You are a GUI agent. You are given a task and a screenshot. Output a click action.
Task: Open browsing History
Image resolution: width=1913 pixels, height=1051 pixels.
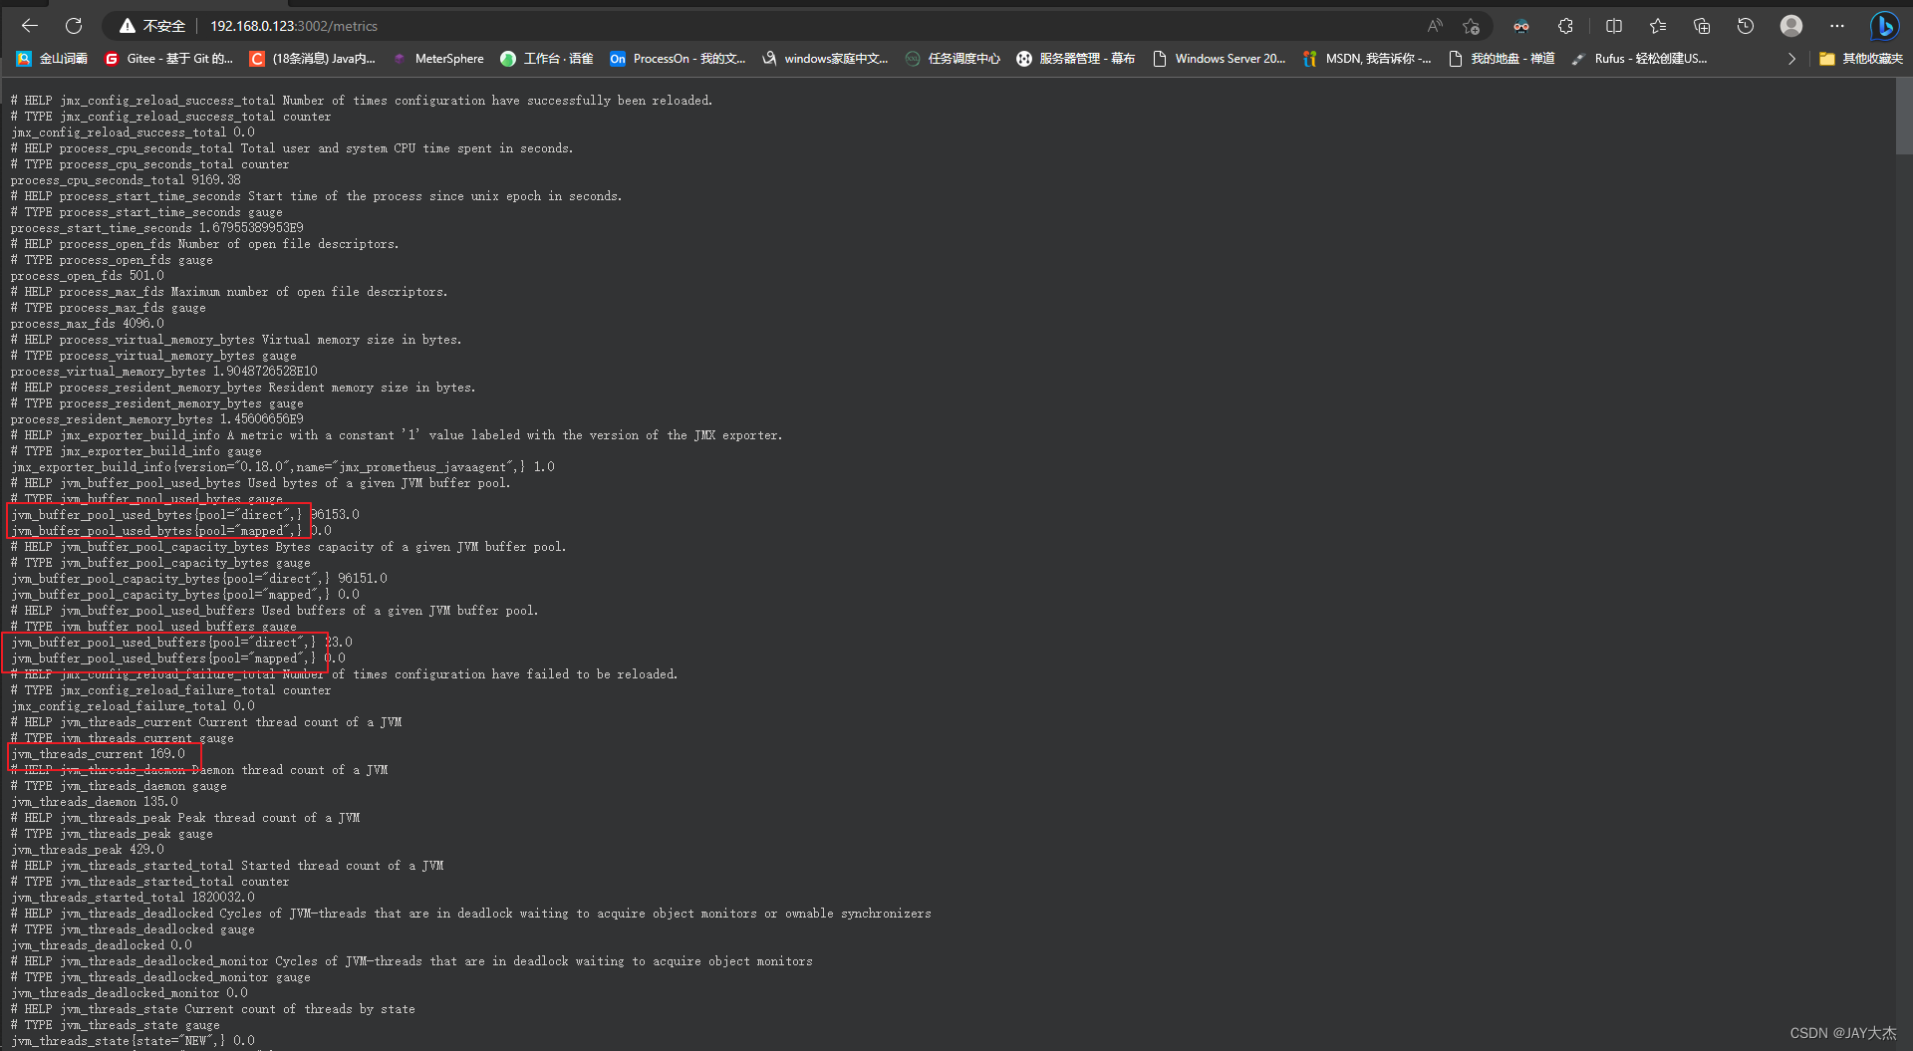click(x=1746, y=26)
